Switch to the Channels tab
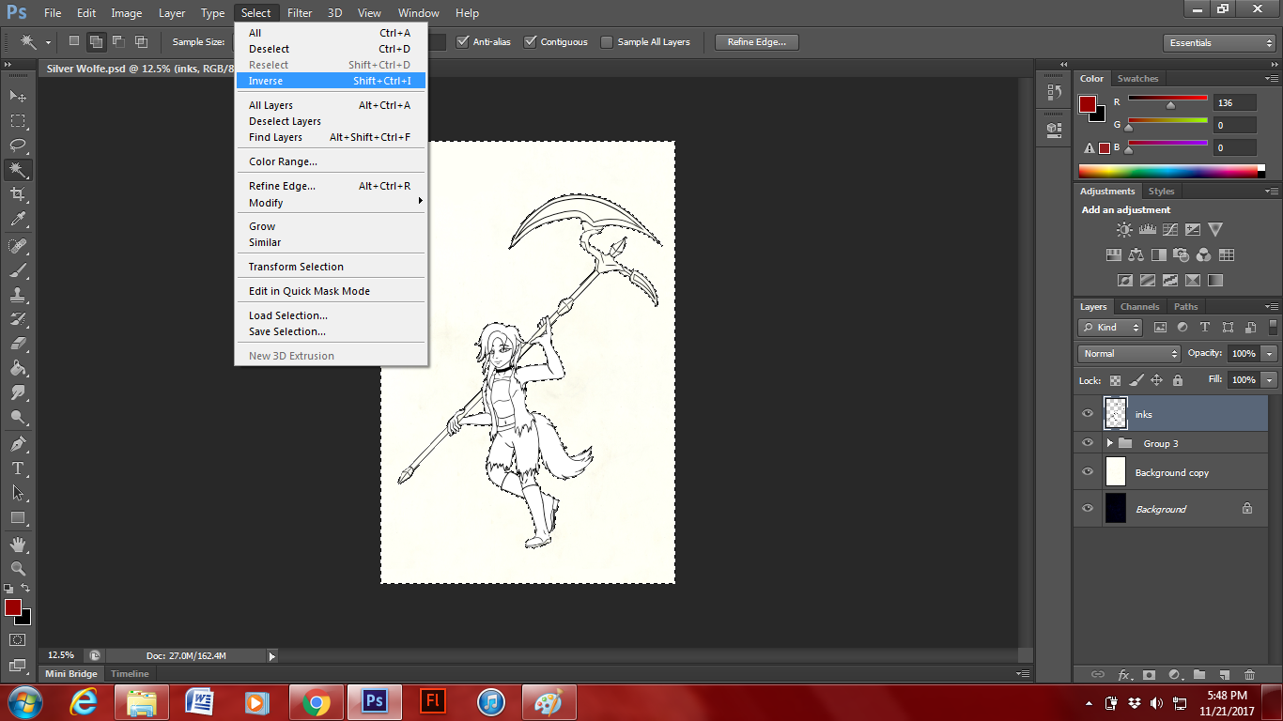This screenshot has height=721, width=1283. (x=1139, y=307)
